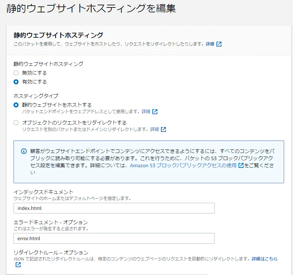Click external-link icon after the redirect-requests description
Screen dimensions: 293x275
click(163, 129)
